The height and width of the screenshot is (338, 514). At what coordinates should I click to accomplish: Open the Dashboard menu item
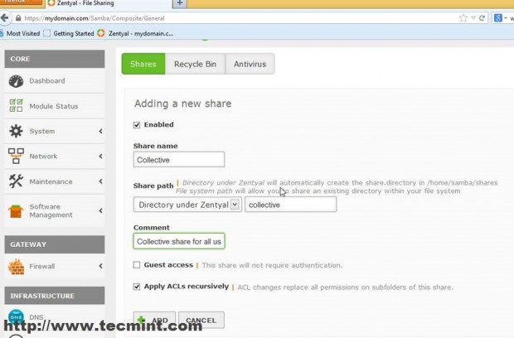pyautogui.click(x=55, y=81)
